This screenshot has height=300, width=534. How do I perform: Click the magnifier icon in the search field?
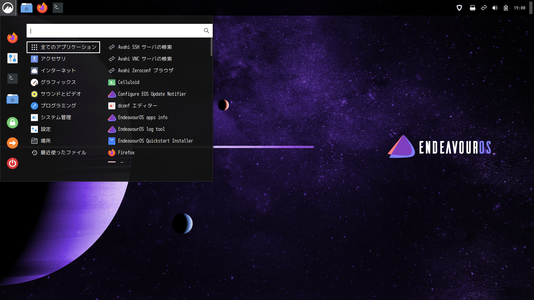point(207,31)
